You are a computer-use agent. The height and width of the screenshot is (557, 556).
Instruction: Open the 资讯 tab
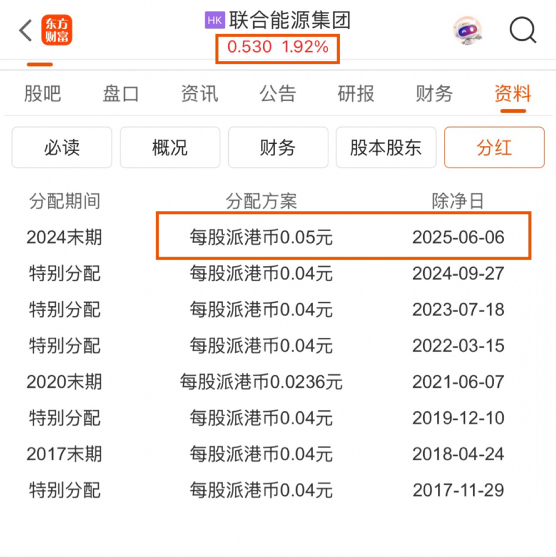click(199, 94)
